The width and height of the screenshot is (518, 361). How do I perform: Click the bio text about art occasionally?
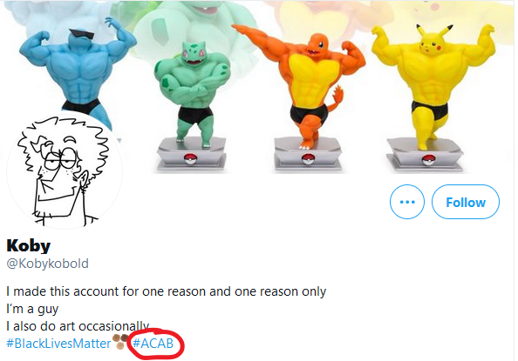point(78,326)
